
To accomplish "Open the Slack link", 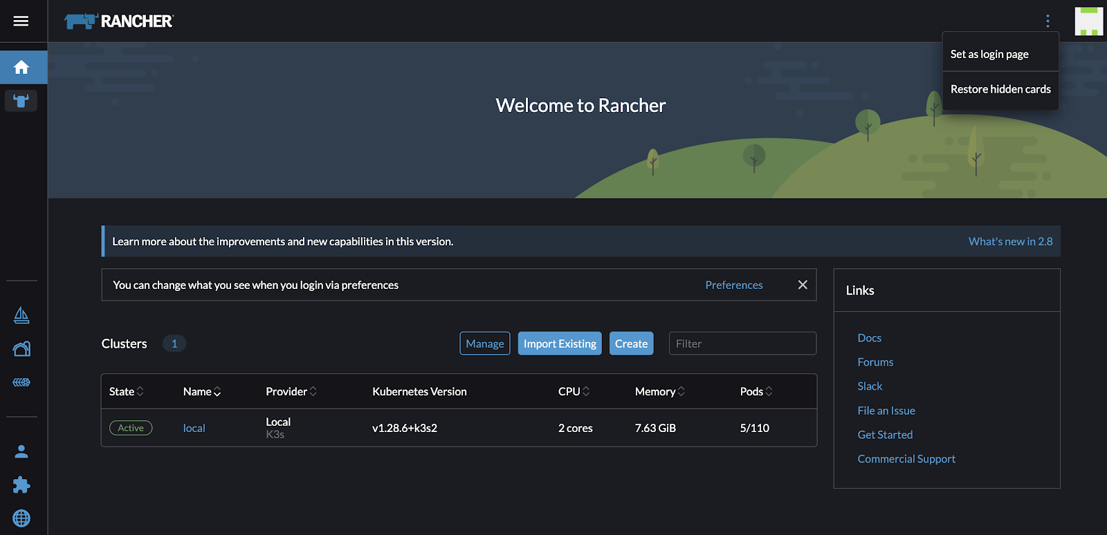I will coord(870,386).
